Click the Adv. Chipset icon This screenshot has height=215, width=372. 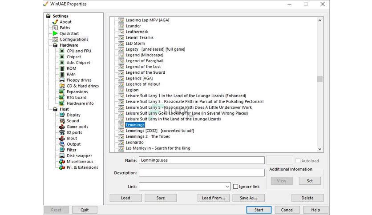62,63
